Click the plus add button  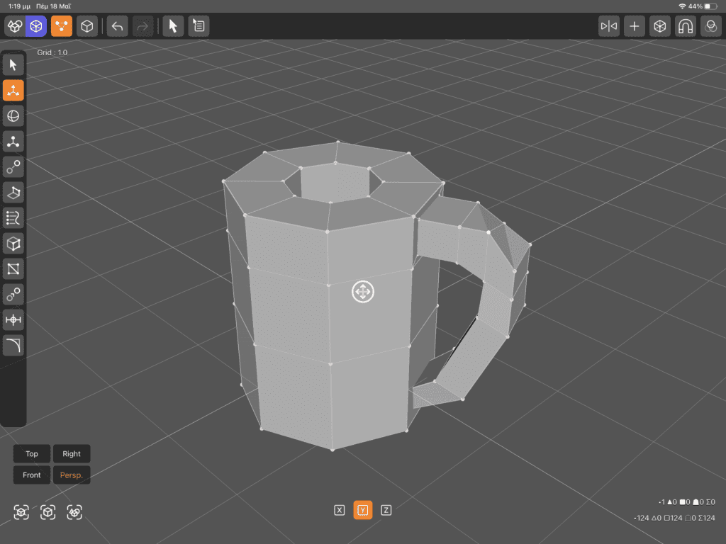coord(635,26)
